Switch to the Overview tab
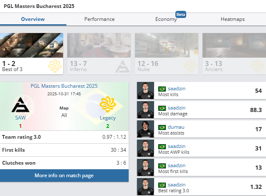The image size is (266, 196). click(33, 19)
